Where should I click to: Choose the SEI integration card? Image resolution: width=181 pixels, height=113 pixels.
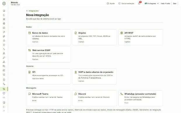click(48, 76)
